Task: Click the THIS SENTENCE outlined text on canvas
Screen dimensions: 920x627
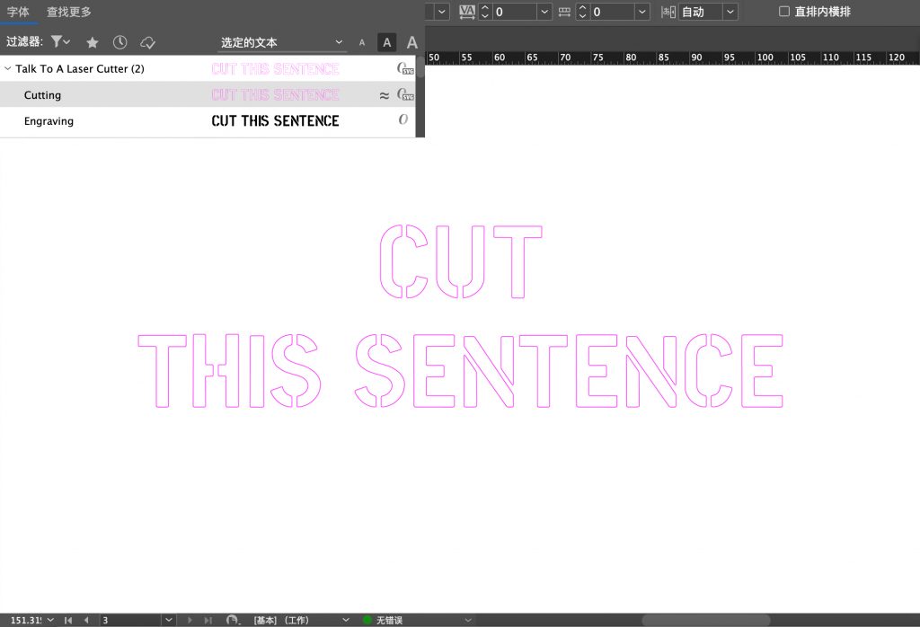Action: [461, 370]
